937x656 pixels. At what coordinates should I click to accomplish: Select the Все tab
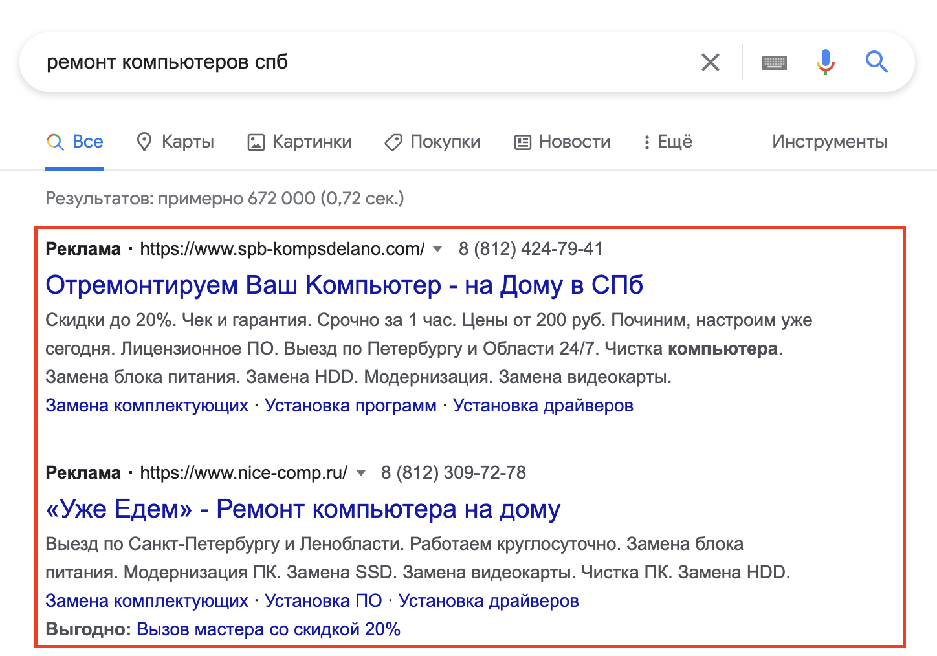74,142
